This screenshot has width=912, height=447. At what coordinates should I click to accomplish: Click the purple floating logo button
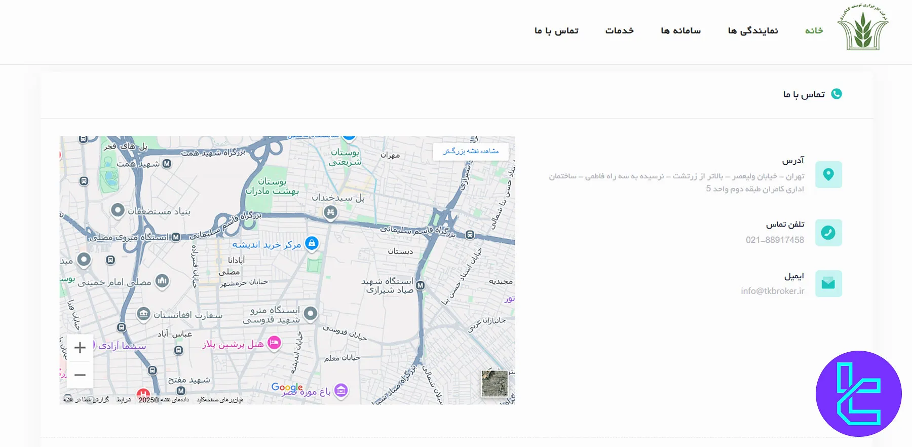coord(859,394)
